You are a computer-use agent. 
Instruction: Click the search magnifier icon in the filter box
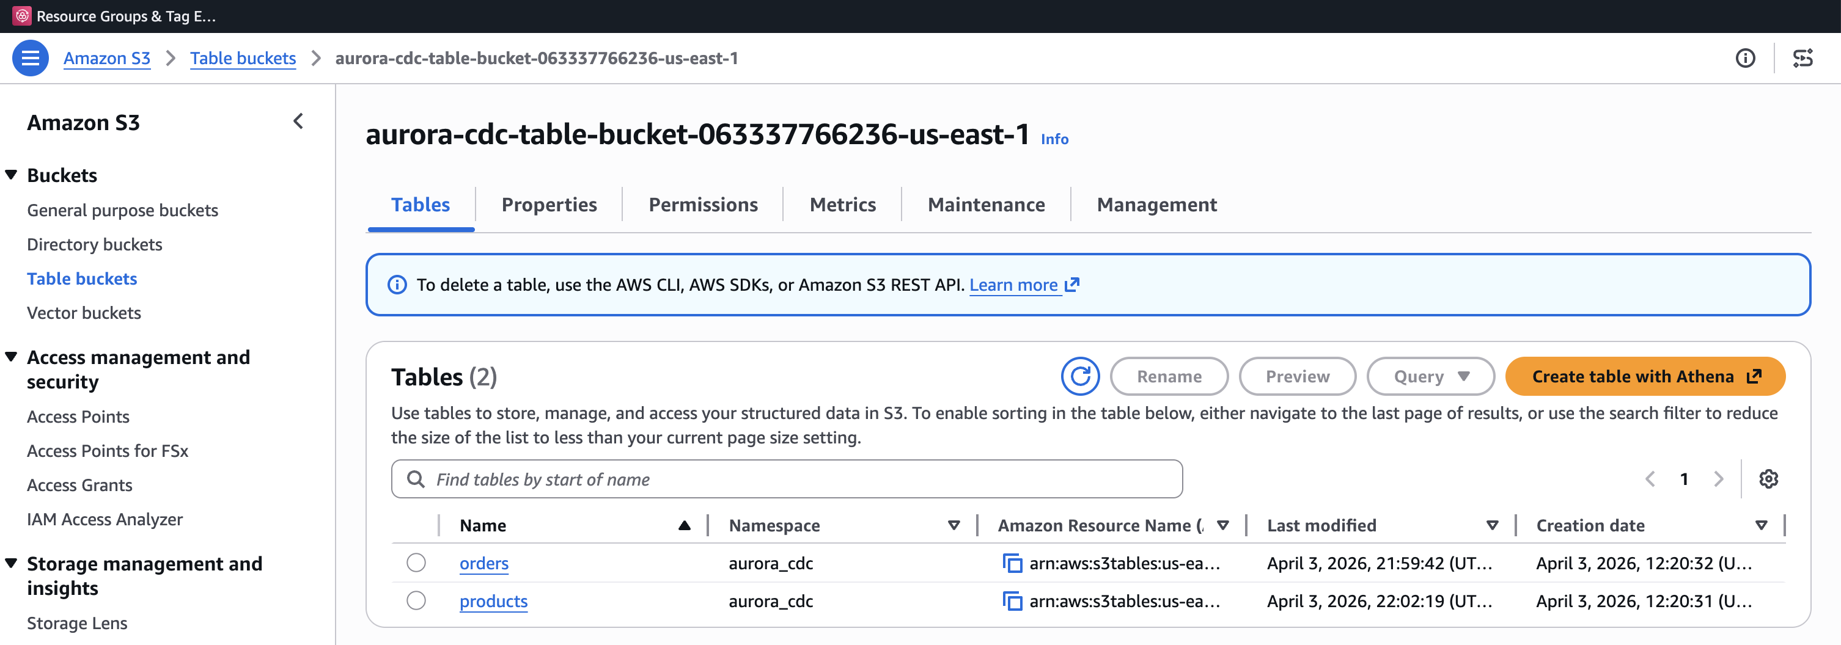pyautogui.click(x=415, y=479)
